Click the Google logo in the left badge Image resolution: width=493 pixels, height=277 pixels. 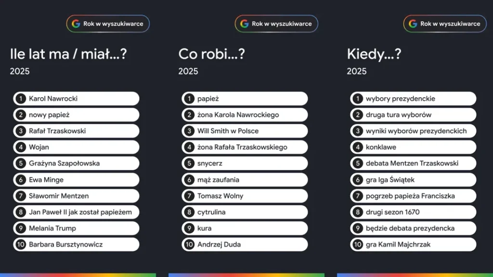[76, 24]
